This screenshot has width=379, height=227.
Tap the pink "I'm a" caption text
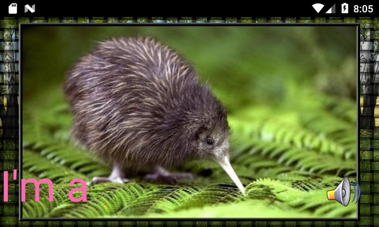[x=45, y=186]
